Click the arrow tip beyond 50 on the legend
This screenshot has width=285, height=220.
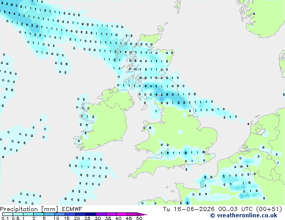(142, 214)
